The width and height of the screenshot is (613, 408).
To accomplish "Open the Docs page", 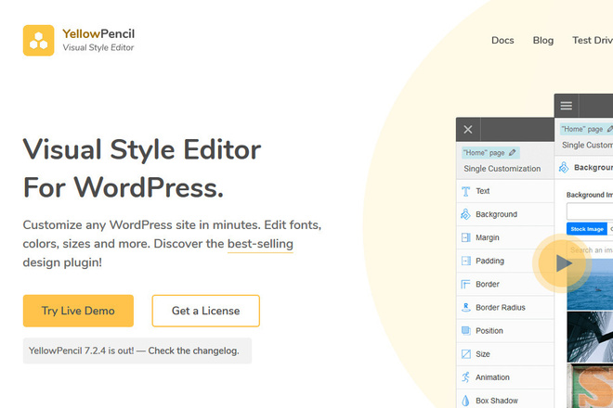I will click(x=502, y=40).
